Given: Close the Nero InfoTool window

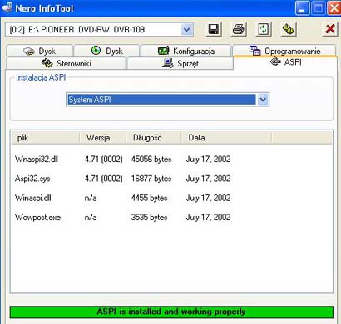Looking at the screenshot, I should 334,7.
